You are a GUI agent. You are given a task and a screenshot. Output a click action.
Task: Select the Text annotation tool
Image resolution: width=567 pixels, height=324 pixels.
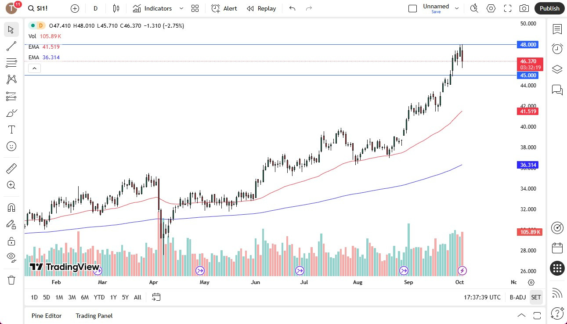pos(11,129)
